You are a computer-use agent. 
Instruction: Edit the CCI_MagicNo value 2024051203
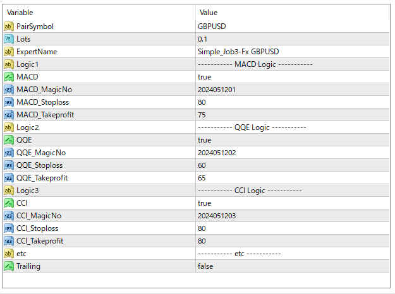217,216
